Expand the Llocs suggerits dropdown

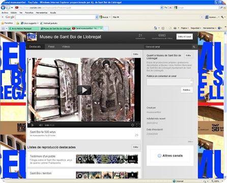(38, 23)
